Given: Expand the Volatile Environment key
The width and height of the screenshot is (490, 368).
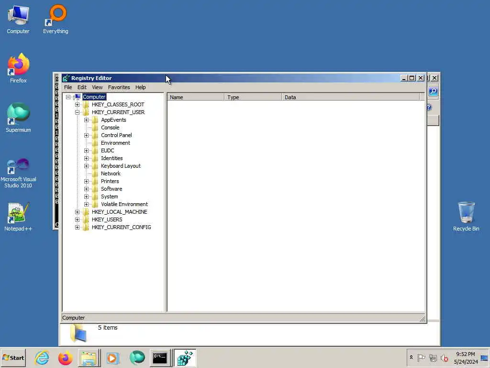Looking at the screenshot, I should [86, 204].
